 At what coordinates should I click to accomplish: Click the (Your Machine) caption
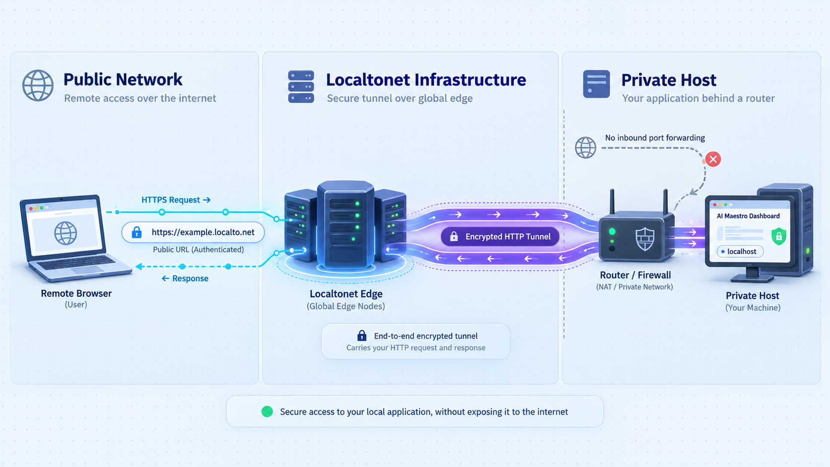click(753, 308)
